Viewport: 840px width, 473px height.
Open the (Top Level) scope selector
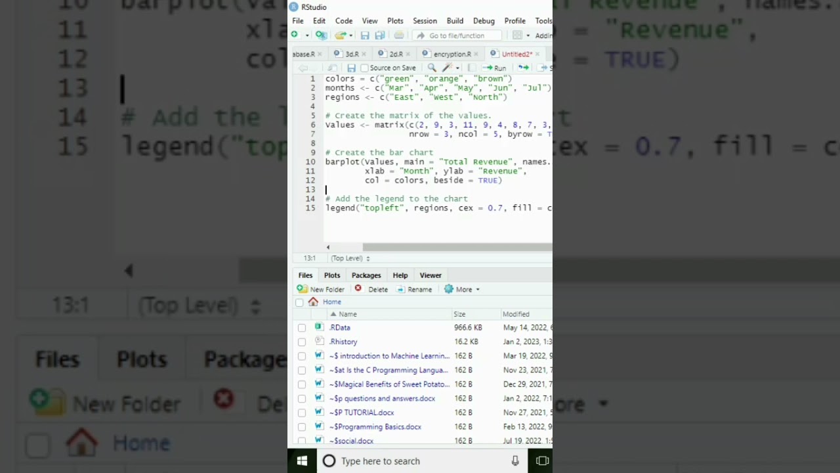pos(350,258)
